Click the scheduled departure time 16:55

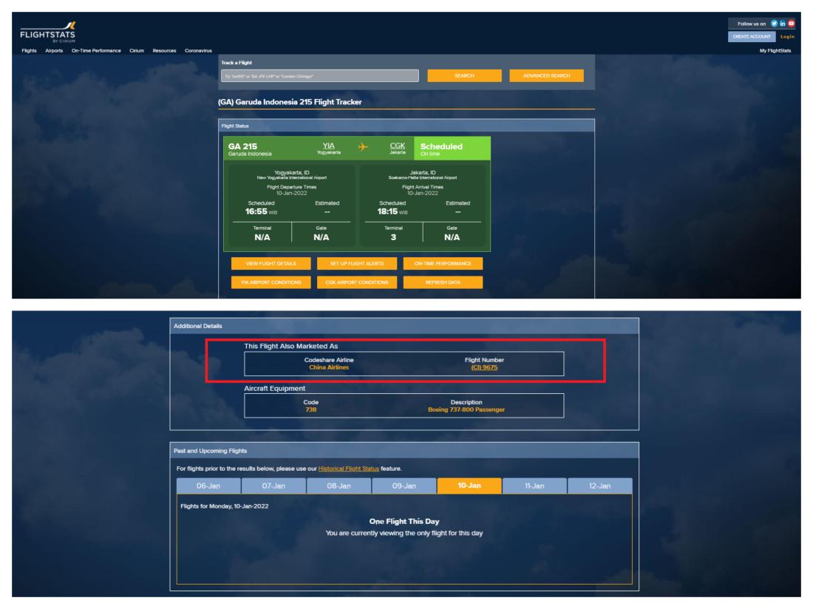coord(256,211)
